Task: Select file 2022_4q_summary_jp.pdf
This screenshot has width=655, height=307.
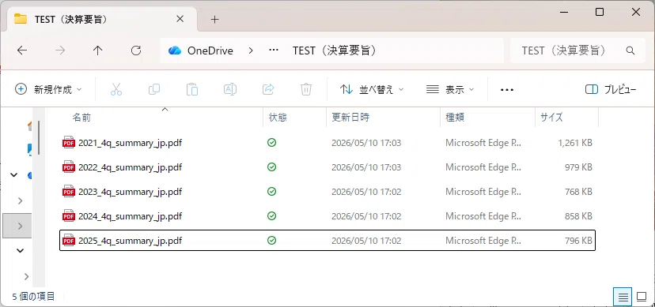Action: point(130,167)
